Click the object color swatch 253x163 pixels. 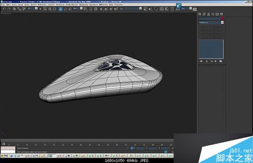(x=222, y=18)
